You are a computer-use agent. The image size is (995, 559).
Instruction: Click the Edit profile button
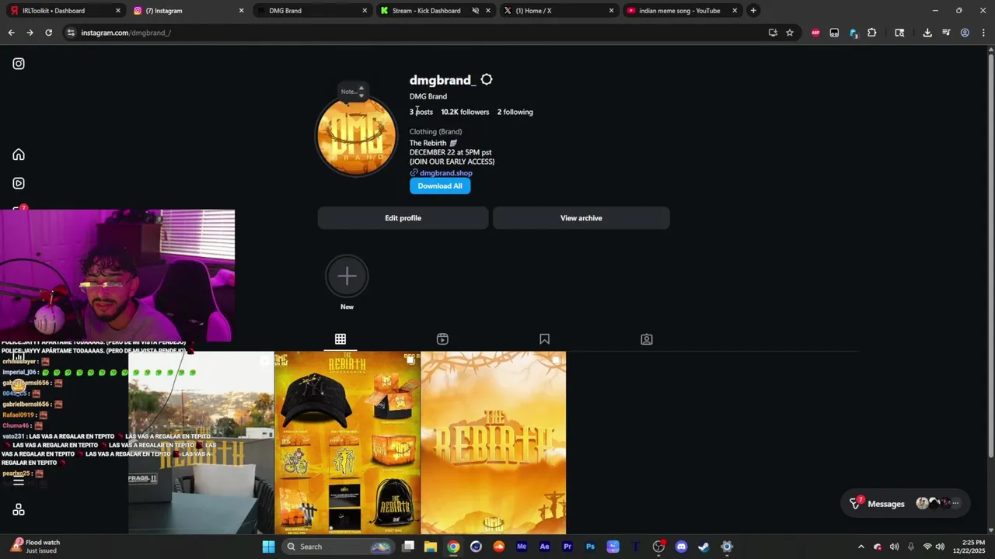403,218
